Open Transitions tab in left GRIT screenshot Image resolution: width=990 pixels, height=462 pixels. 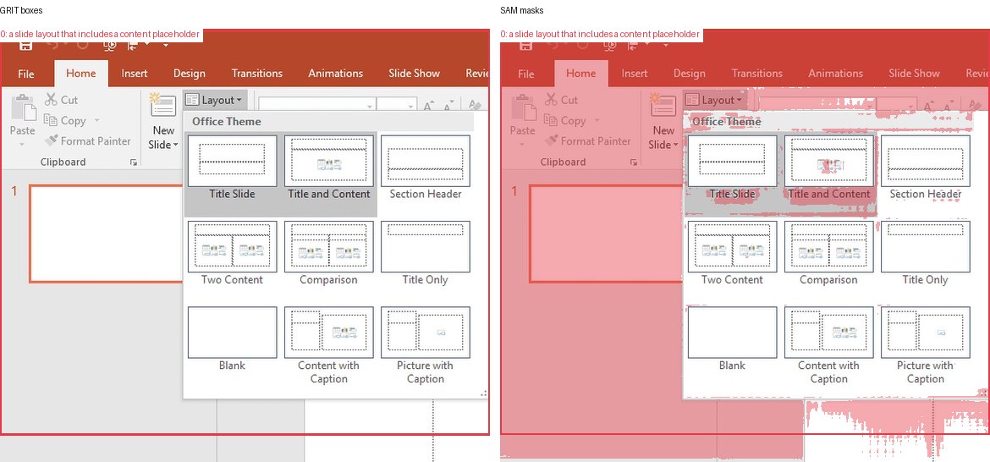pos(257,74)
